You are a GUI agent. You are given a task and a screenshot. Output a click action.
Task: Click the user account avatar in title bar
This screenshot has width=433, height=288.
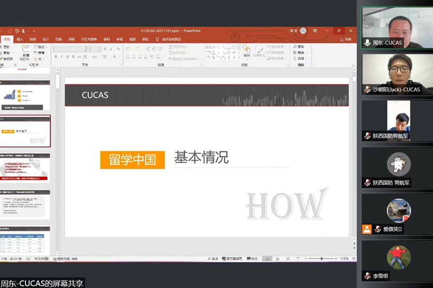point(303,31)
